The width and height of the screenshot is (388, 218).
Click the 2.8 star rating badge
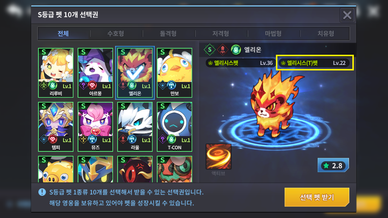click(333, 165)
